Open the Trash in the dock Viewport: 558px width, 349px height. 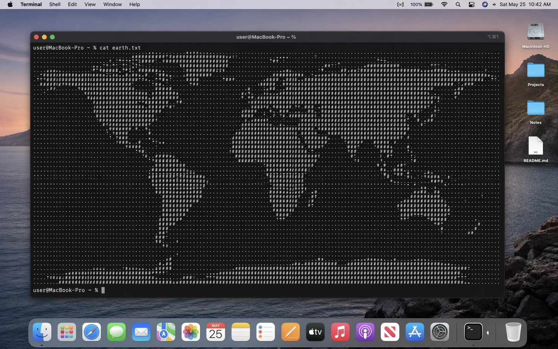click(x=513, y=332)
